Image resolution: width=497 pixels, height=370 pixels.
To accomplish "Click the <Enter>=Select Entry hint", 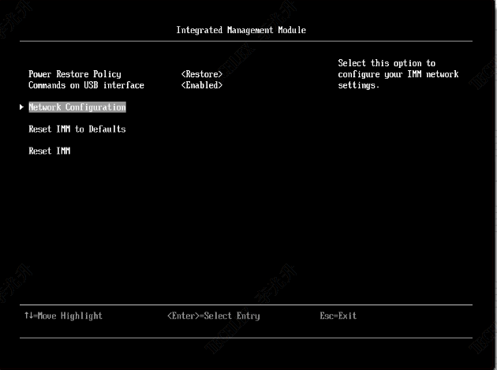I will (x=214, y=316).
